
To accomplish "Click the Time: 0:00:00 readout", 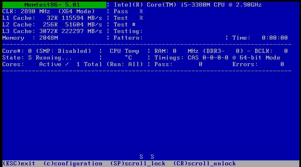I will tap(260, 38).
